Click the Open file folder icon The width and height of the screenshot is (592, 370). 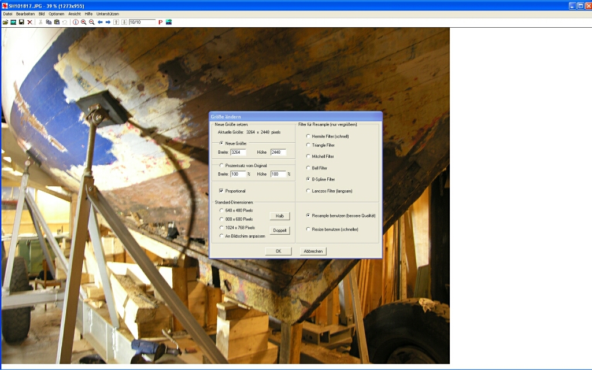coord(5,22)
